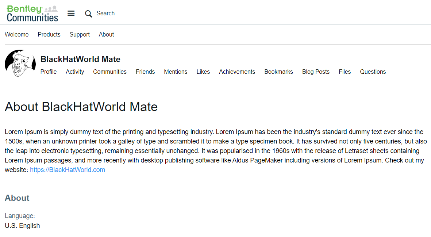Follow the https://BlackHatWorld.com link

click(x=68, y=170)
